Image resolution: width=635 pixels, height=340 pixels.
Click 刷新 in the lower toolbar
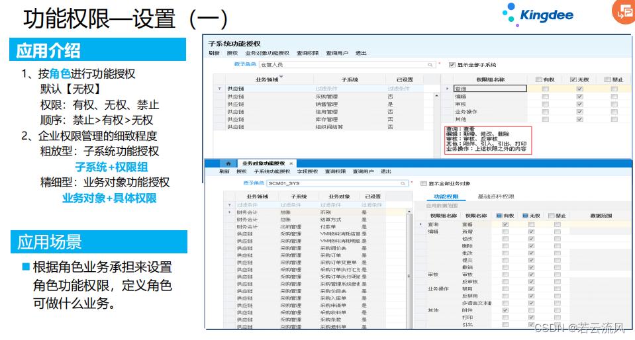pos(224,171)
